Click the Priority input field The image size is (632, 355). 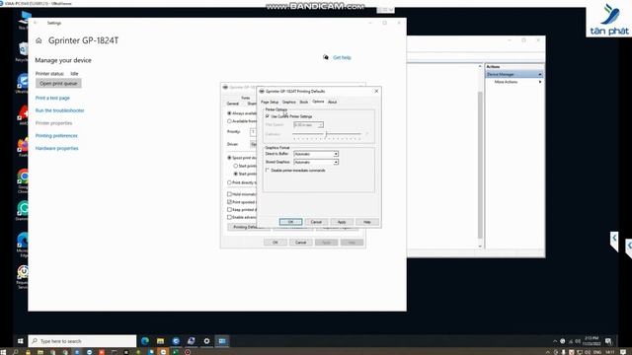[x=253, y=132]
